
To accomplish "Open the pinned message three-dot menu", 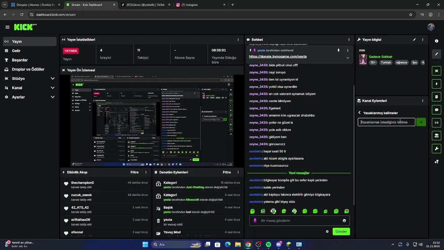I will pos(348,50).
